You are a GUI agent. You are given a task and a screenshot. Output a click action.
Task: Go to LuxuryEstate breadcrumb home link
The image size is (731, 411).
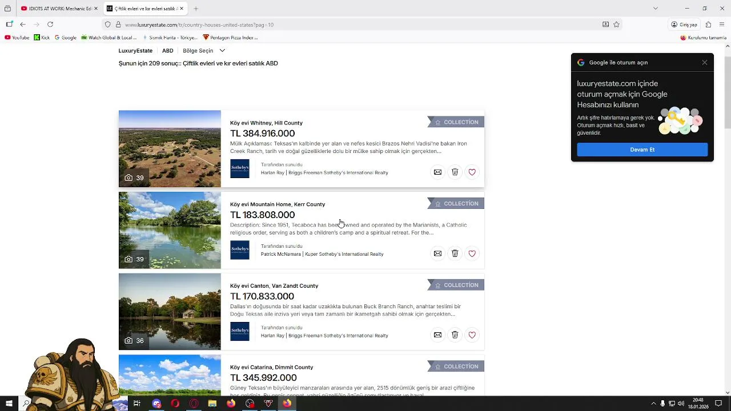point(135,51)
